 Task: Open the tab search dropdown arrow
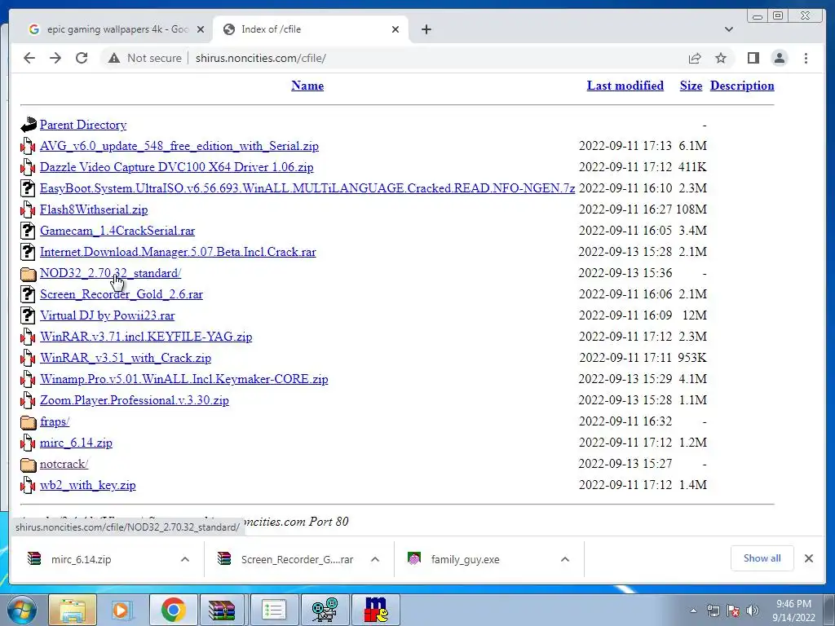(729, 29)
